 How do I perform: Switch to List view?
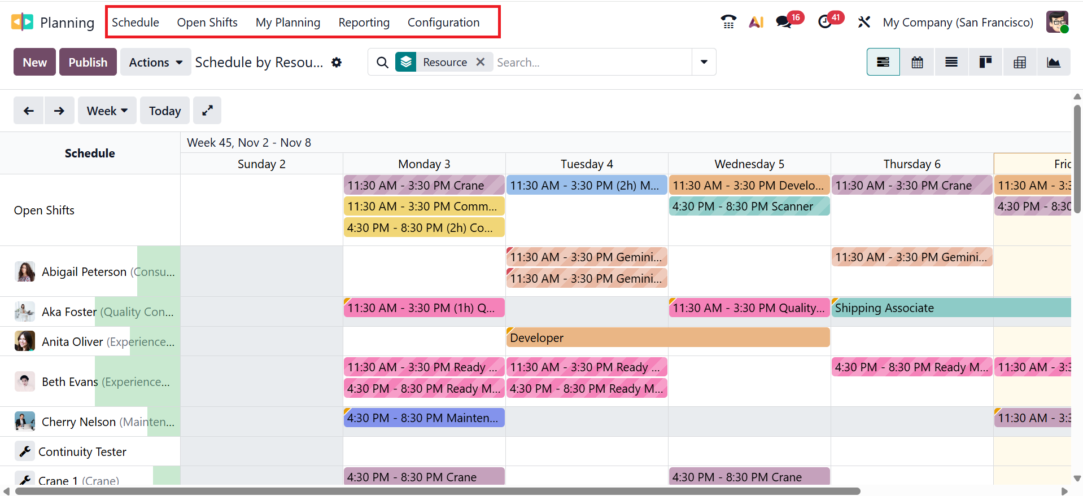point(951,62)
